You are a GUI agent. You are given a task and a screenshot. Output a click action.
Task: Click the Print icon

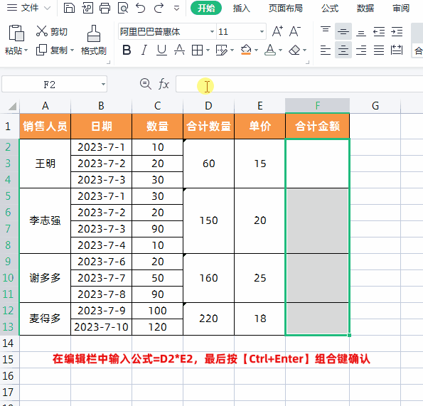(x=105, y=8)
